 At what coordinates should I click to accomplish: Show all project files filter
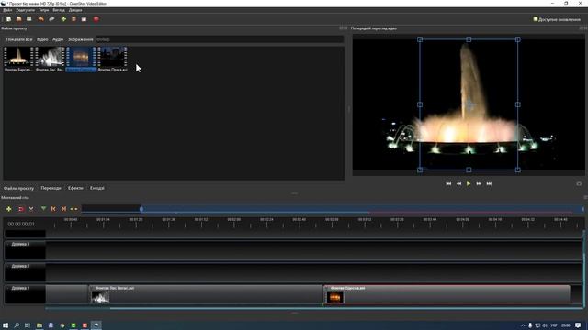point(19,39)
